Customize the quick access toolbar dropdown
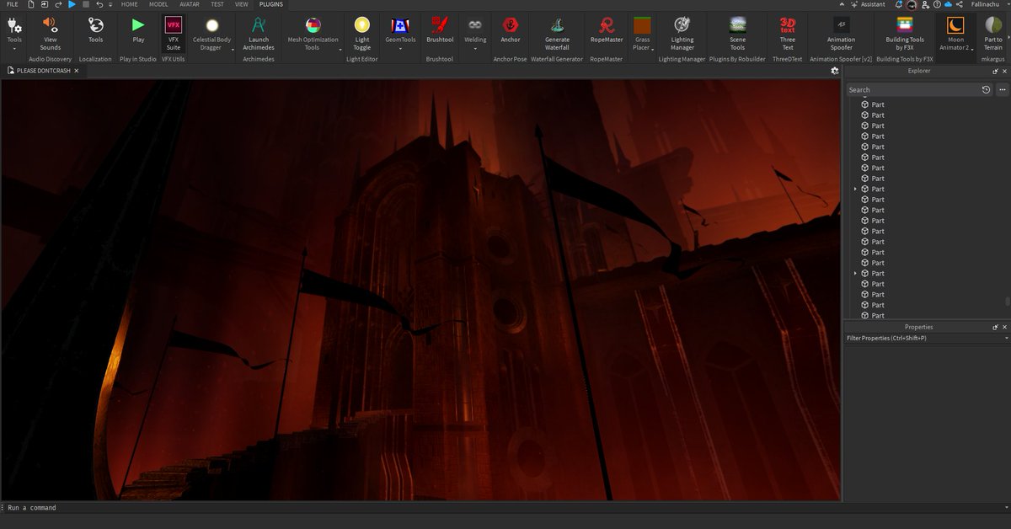Screen dimensions: 1011x529 (110, 4)
